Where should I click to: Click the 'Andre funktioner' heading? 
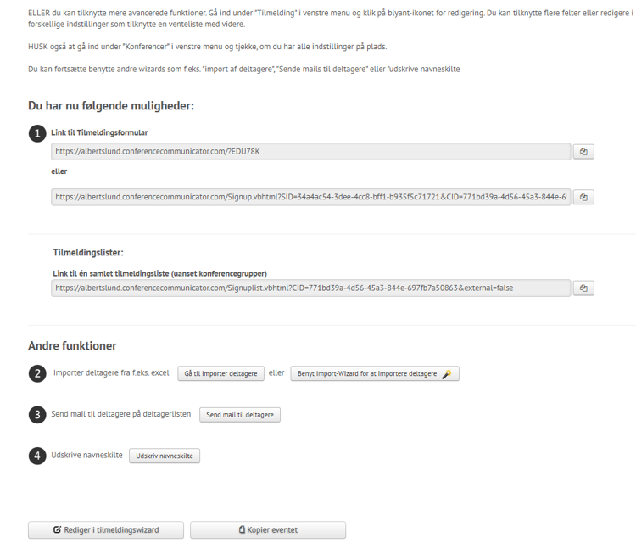72,346
